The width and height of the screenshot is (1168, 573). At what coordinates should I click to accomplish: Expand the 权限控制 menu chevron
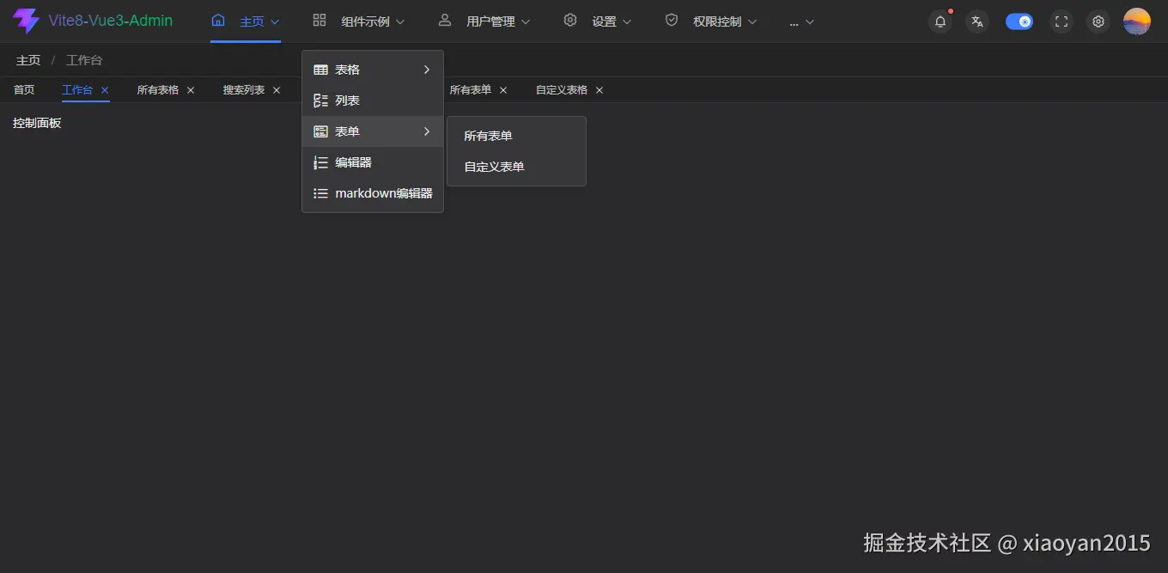click(x=752, y=21)
